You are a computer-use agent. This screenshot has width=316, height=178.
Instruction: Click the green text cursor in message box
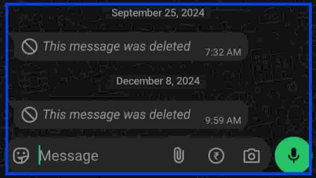39,155
